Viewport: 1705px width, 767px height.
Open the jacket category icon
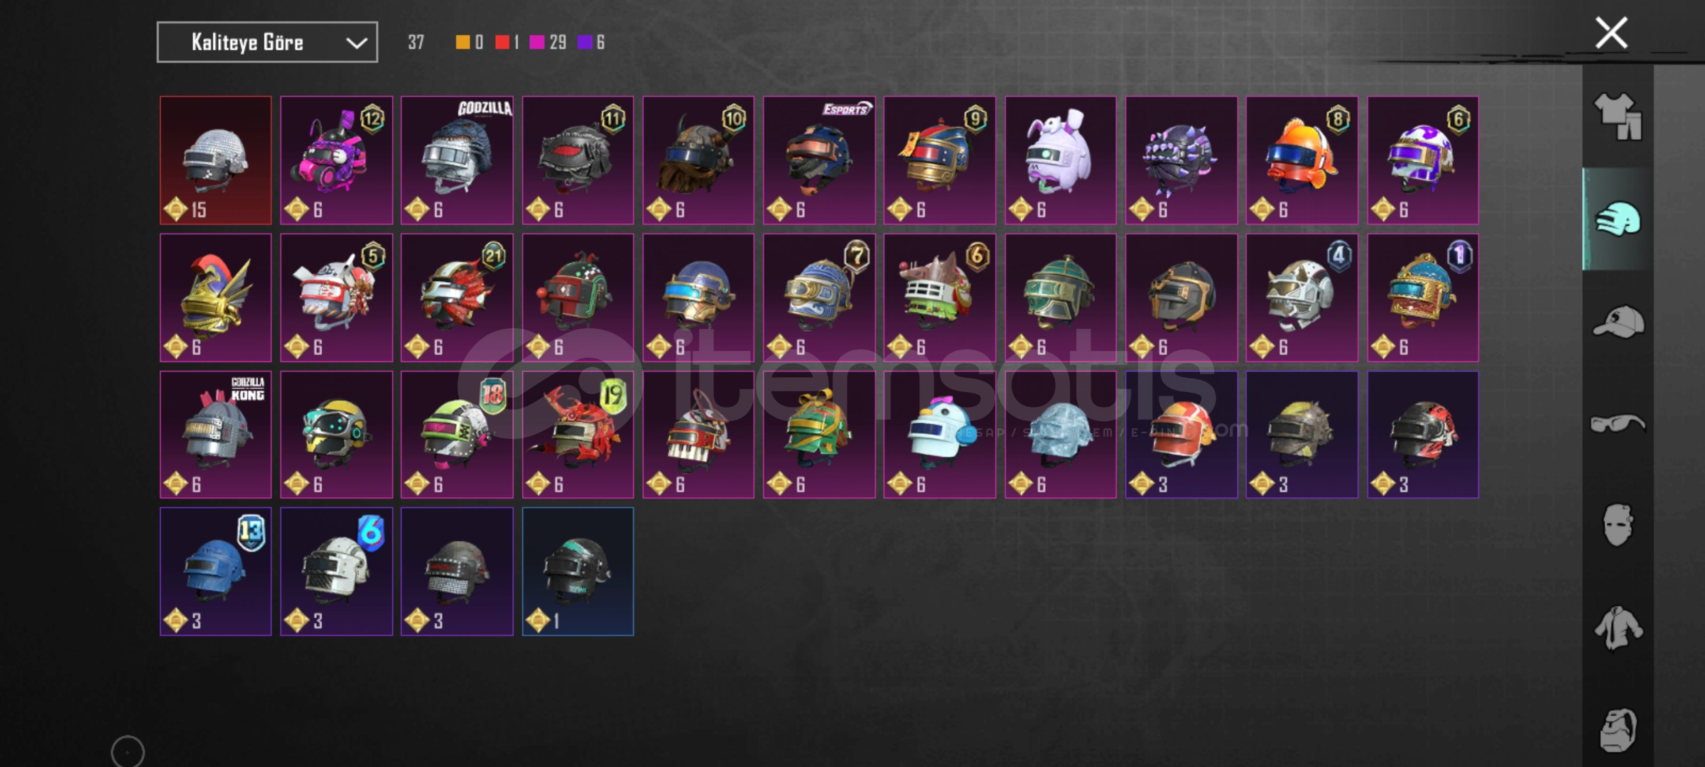click(1618, 628)
